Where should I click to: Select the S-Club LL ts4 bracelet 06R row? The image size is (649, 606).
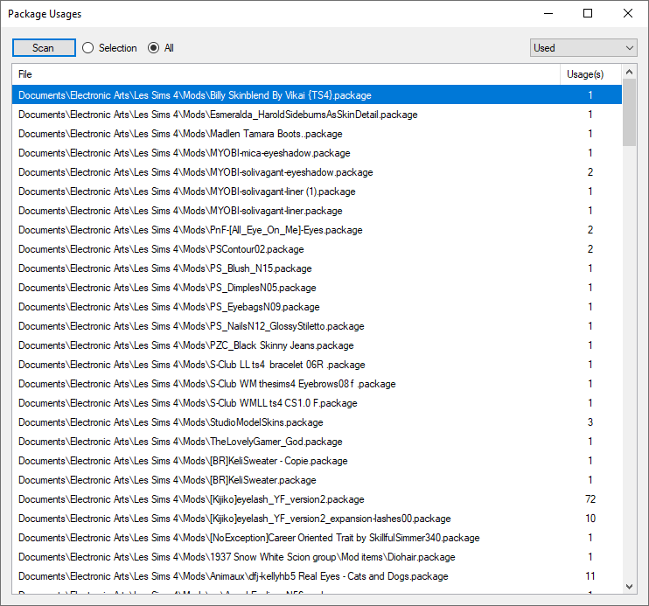[x=317, y=365]
